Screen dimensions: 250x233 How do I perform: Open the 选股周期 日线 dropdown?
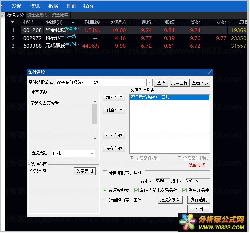pos(92,154)
